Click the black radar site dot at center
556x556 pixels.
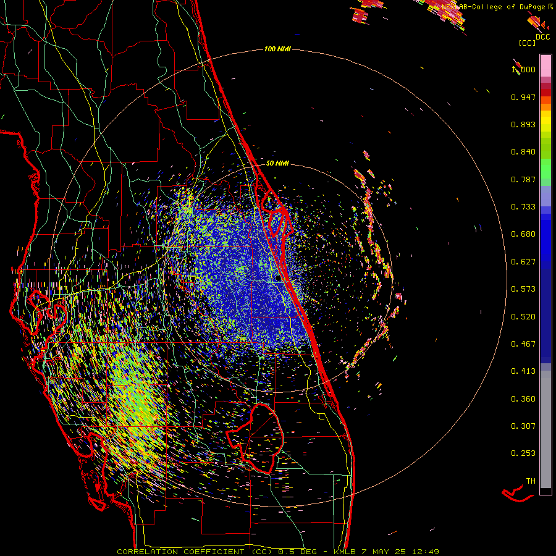tap(277, 279)
